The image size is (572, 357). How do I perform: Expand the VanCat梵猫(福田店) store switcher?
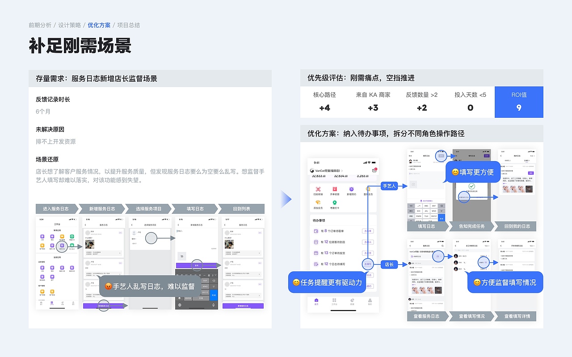[x=327, y=171]
